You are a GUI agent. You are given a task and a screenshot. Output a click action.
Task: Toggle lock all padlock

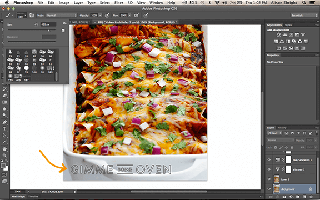pos(292,147)
